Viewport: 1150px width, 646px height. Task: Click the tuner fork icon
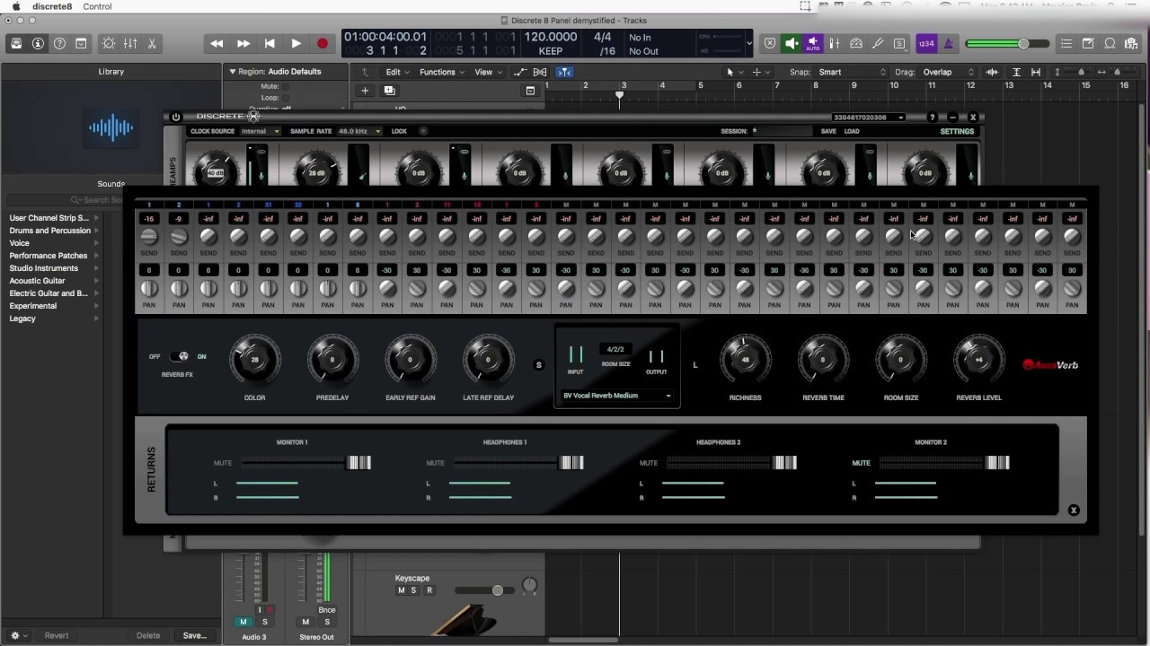[878, 43]
